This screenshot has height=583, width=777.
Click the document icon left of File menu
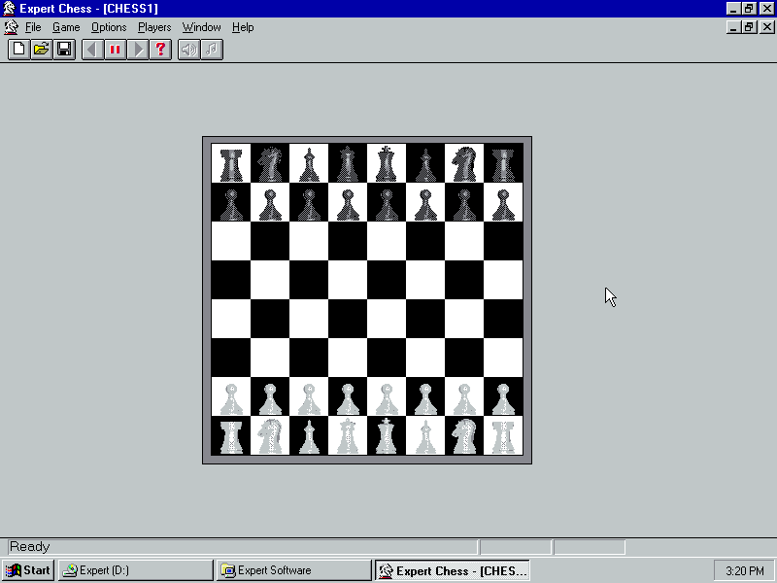click(11, 27)
